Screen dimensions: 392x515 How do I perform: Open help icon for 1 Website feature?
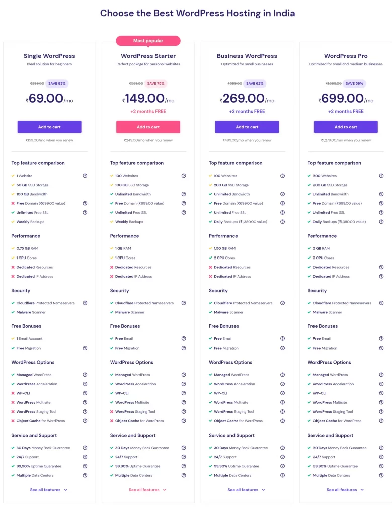[85, 176]
